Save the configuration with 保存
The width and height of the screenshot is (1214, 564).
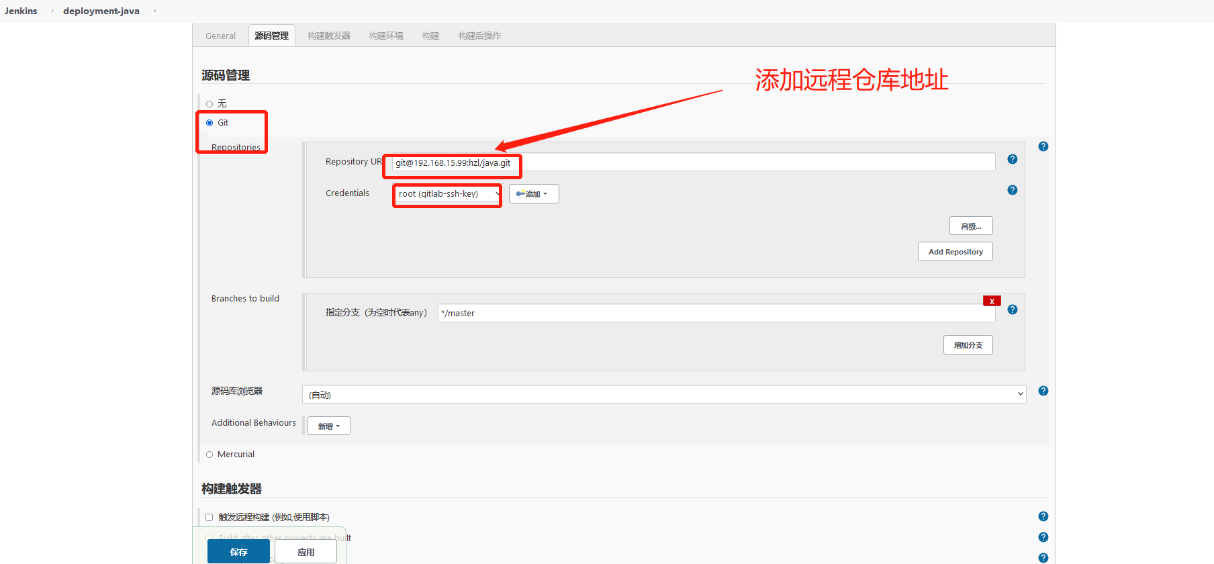pyautogui.click(x=238, y=551)
